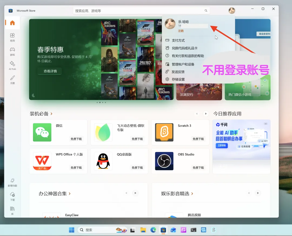The width and height of the screenshot is (292, 236).
Task: Previous page in 娱乐影音精选 carousel
Action: (249, 193)
